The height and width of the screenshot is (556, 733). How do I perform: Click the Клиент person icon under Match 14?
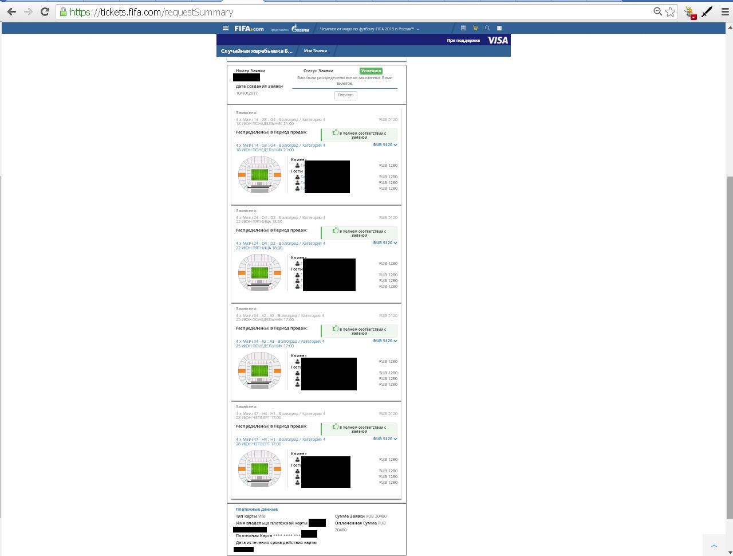[298, 166]
